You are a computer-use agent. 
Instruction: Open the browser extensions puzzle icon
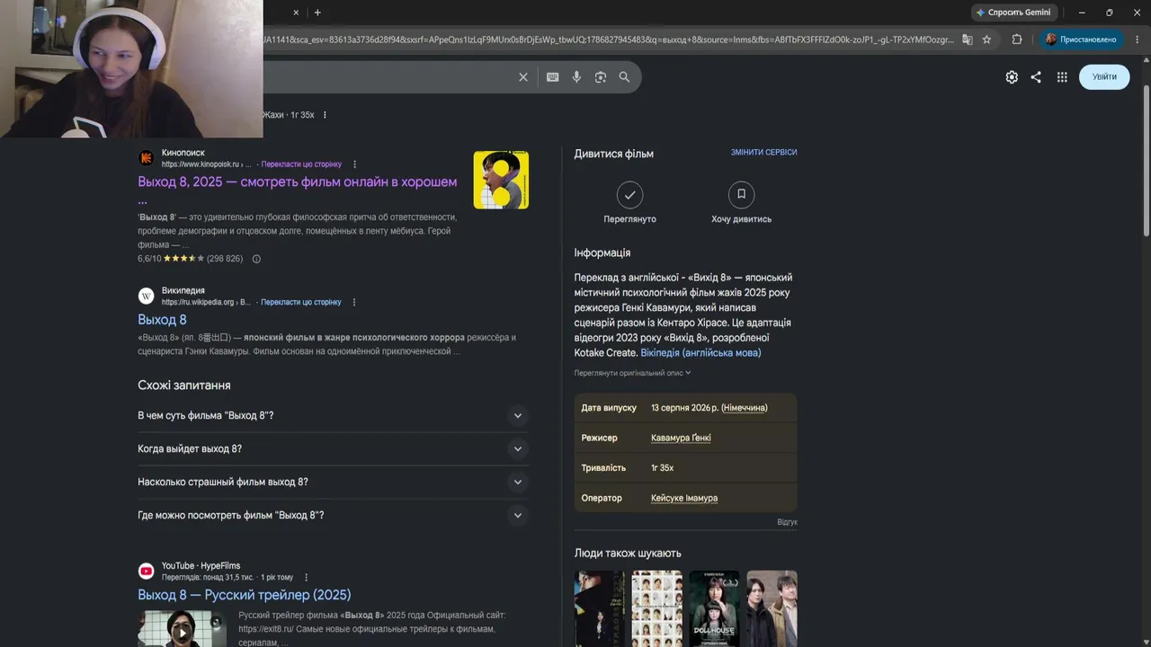tap(1017, 40)
